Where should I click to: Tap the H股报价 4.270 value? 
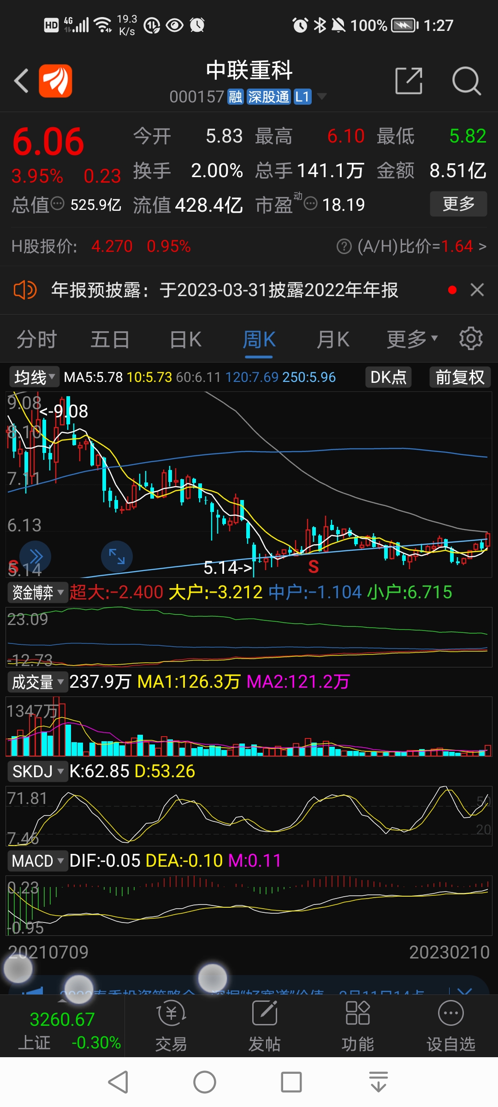[112, 246]
